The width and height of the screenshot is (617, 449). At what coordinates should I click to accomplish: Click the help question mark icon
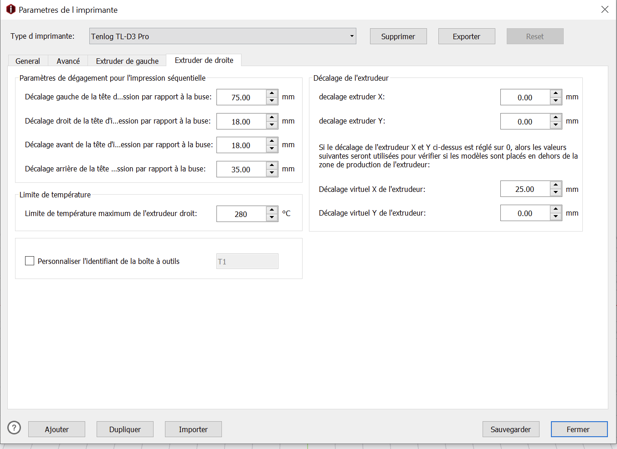click(14, 428)
